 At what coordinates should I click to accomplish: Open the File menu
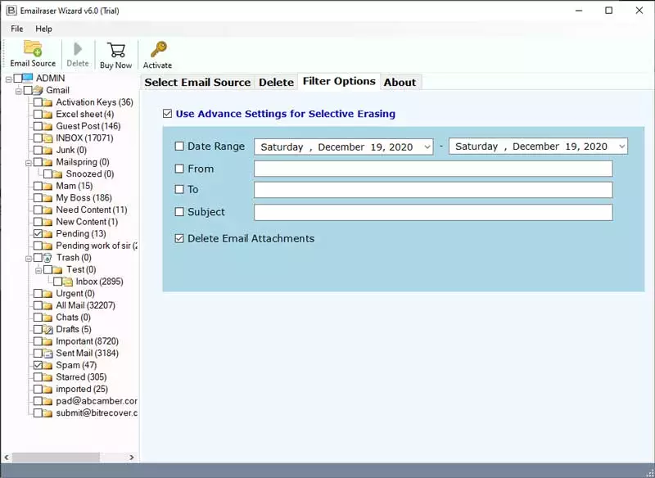tap(16, 29)
